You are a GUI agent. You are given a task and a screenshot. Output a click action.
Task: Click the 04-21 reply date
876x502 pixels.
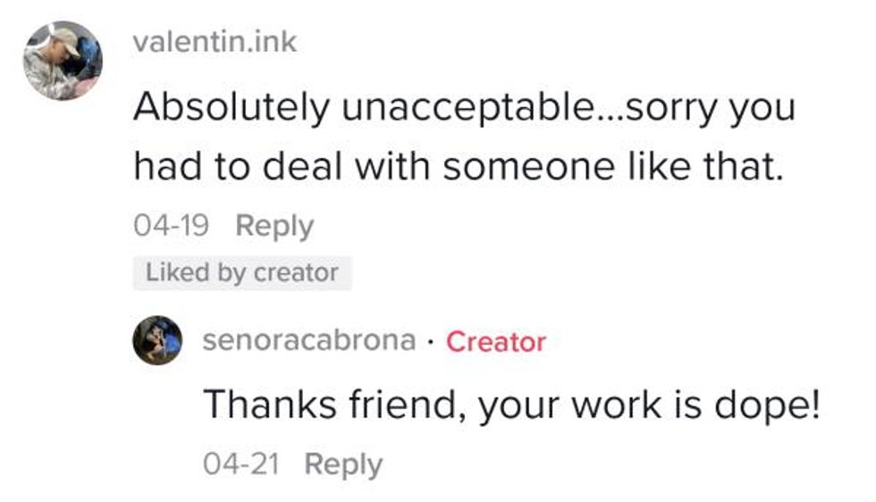241,464
